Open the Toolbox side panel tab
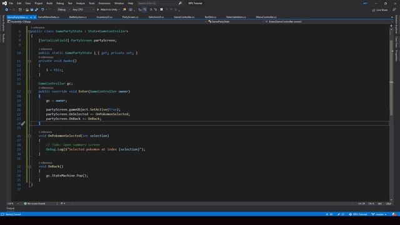 pos(3,38)
